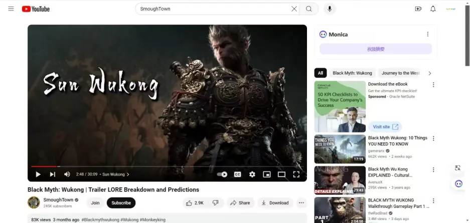Click the floating translate icon
Screen dimensions: 470x223
(457, 168)
